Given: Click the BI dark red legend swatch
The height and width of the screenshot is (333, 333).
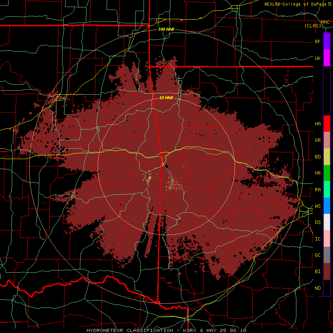Looking at the screenshot, I should click(x=327, y=272).
